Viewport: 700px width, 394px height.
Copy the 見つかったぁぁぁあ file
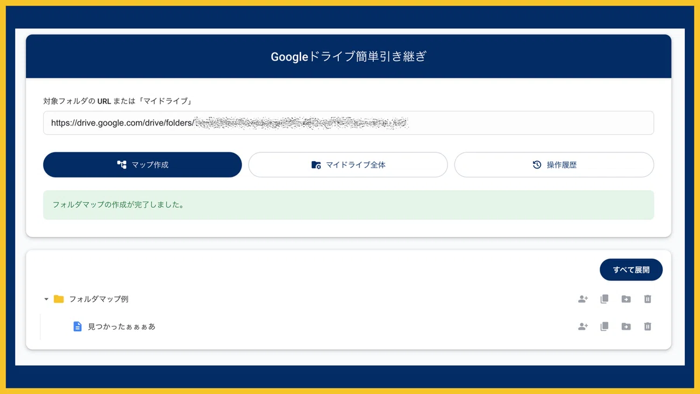pos(604,326)
